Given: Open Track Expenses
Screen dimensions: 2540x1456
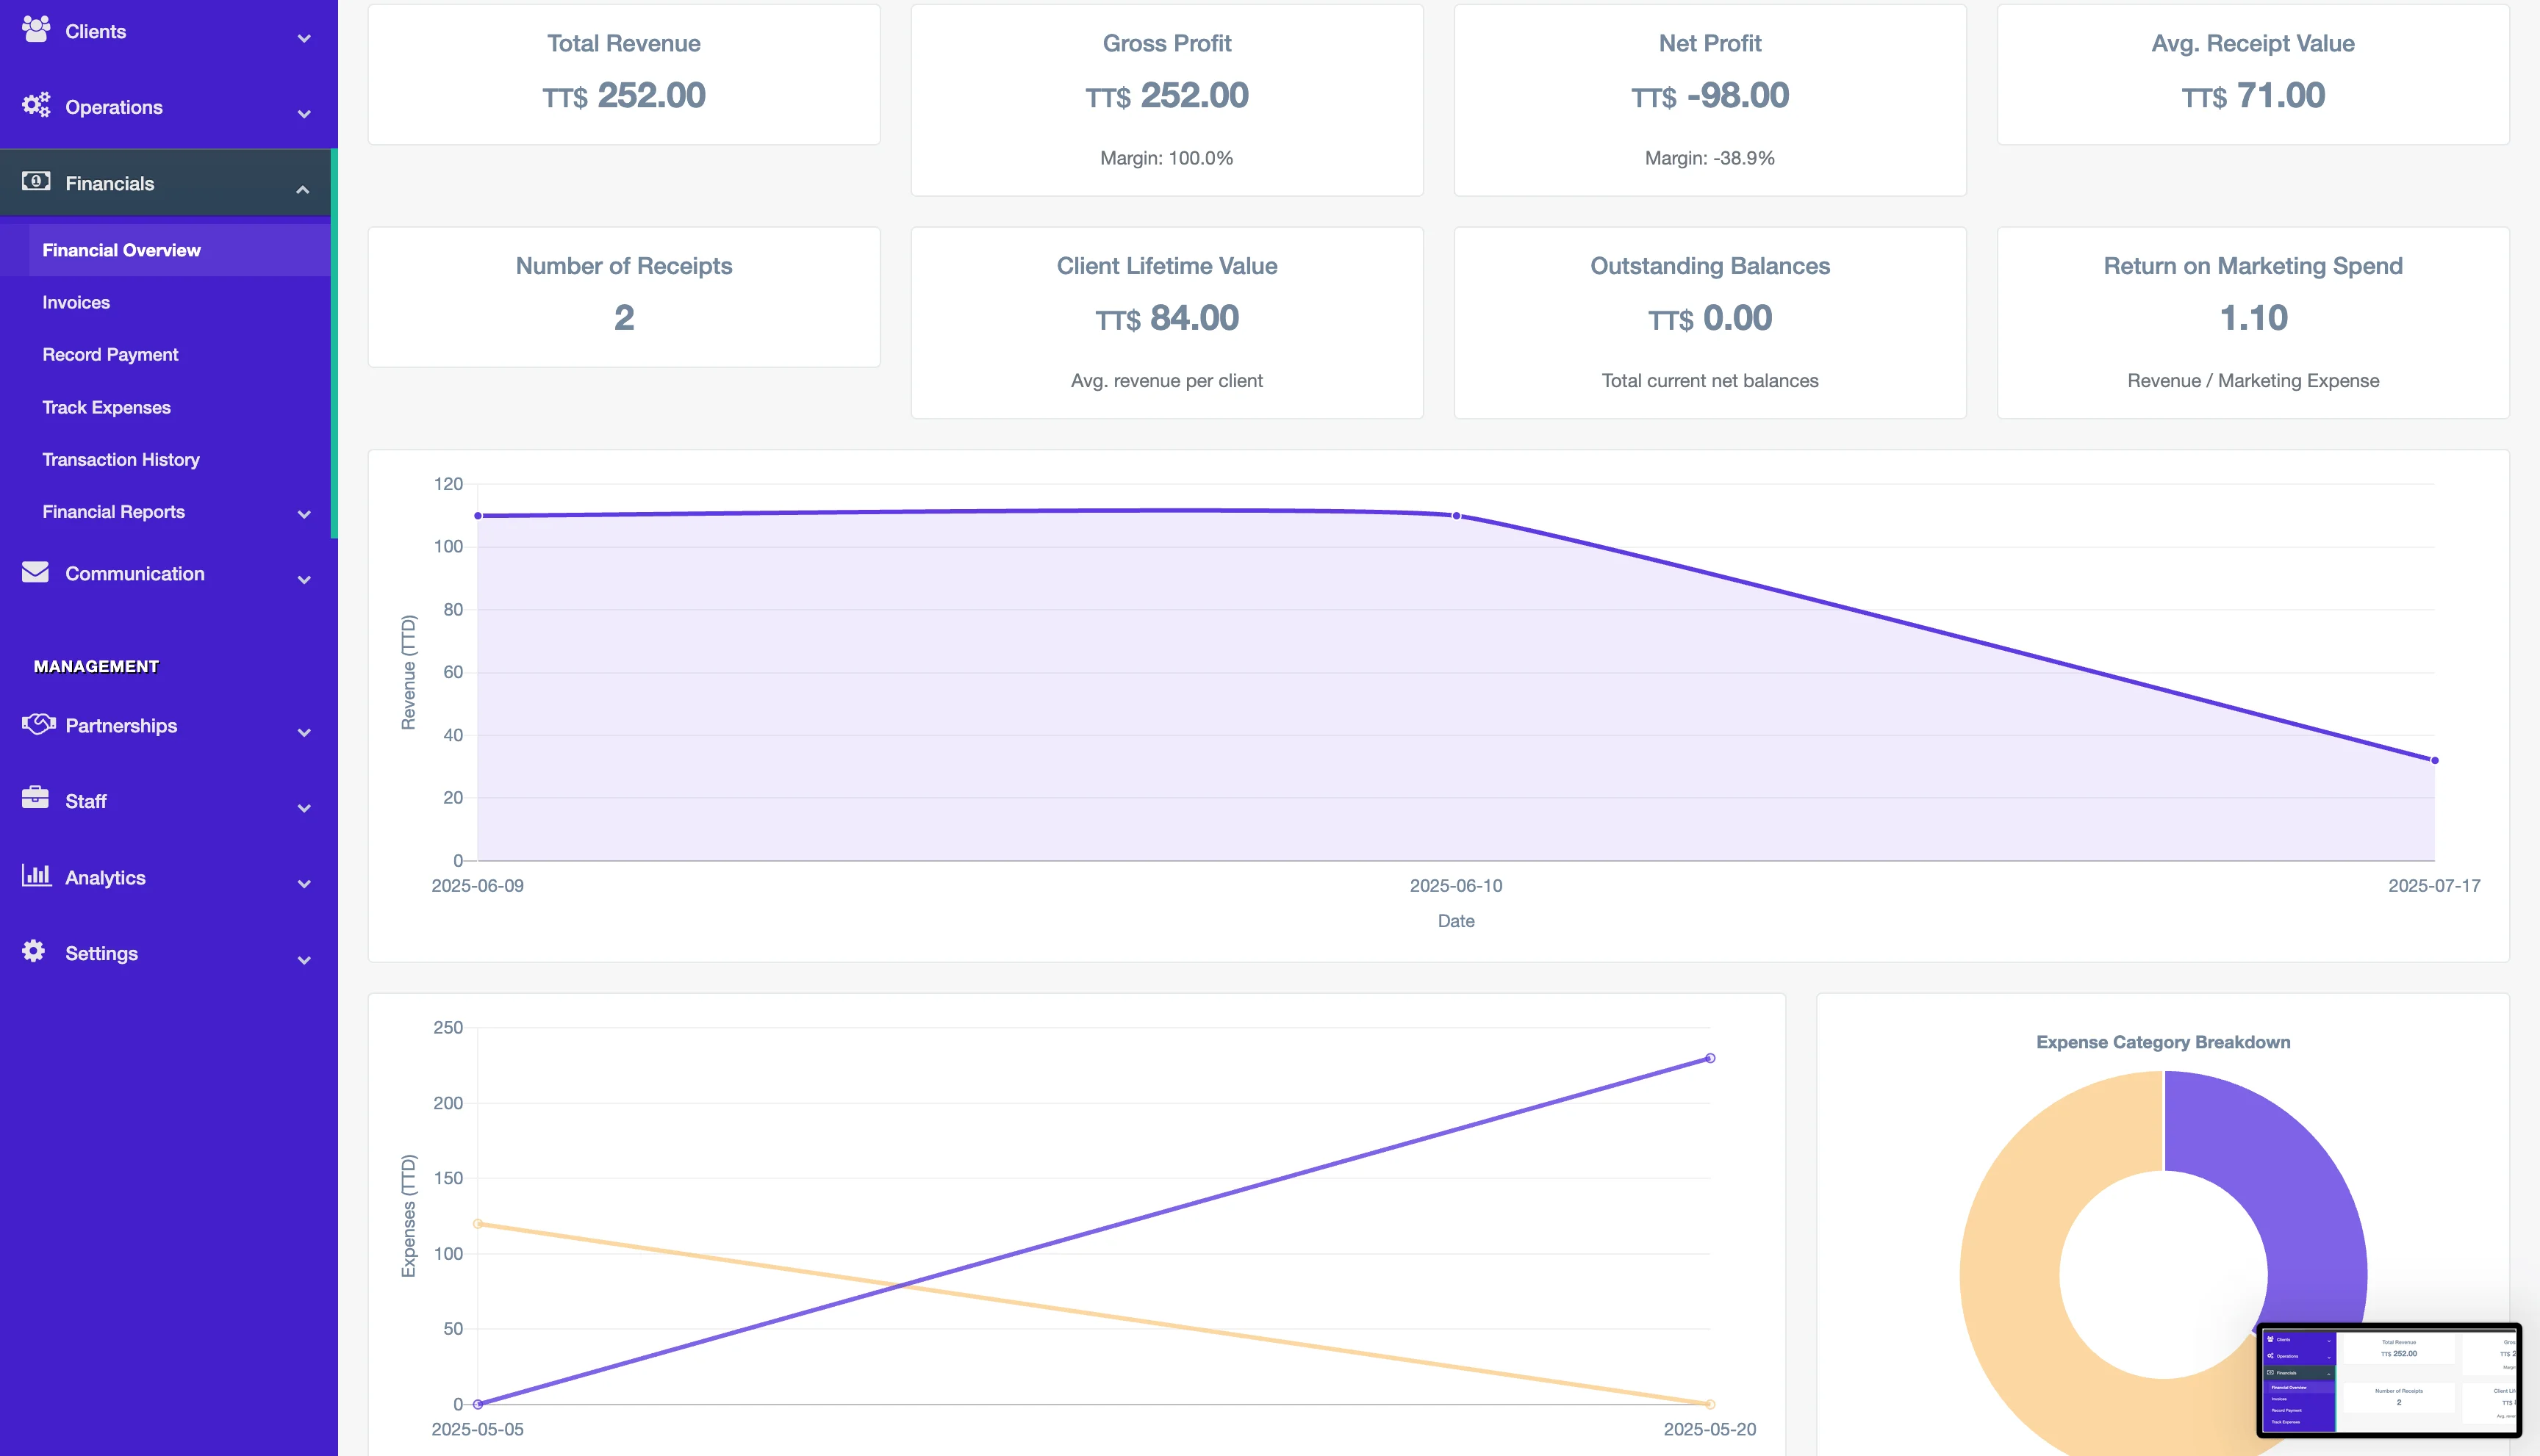Looking at the screenshot, I should tap(106, 407).
